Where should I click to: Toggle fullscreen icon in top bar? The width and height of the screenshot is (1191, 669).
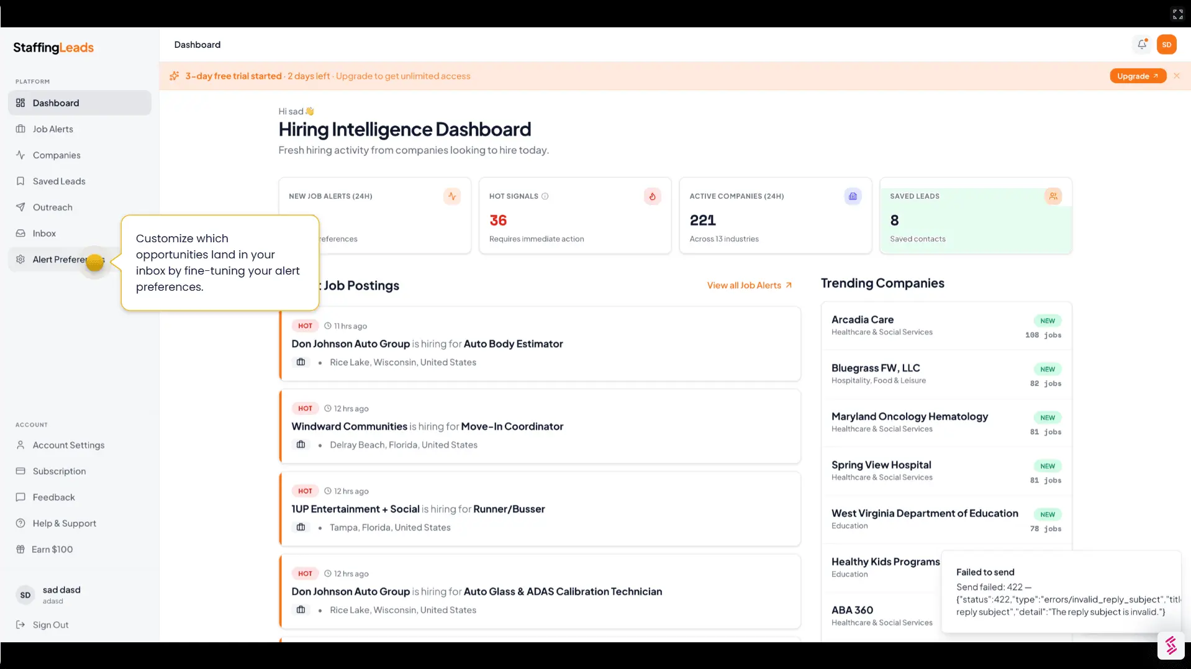(1177, 14)
